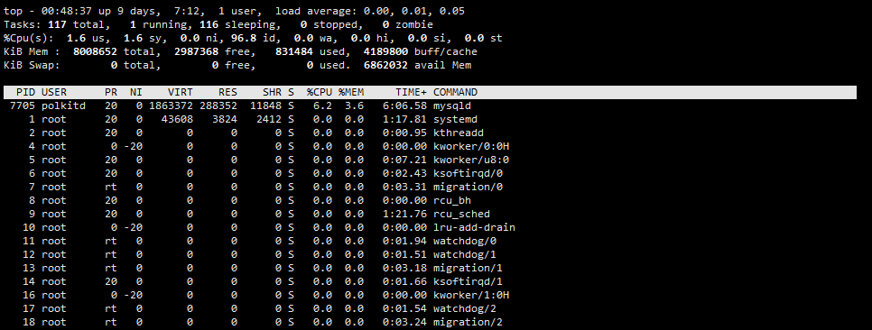The image size is (872, 330).
Task: Click the USER column header
Action: (54, 92)
